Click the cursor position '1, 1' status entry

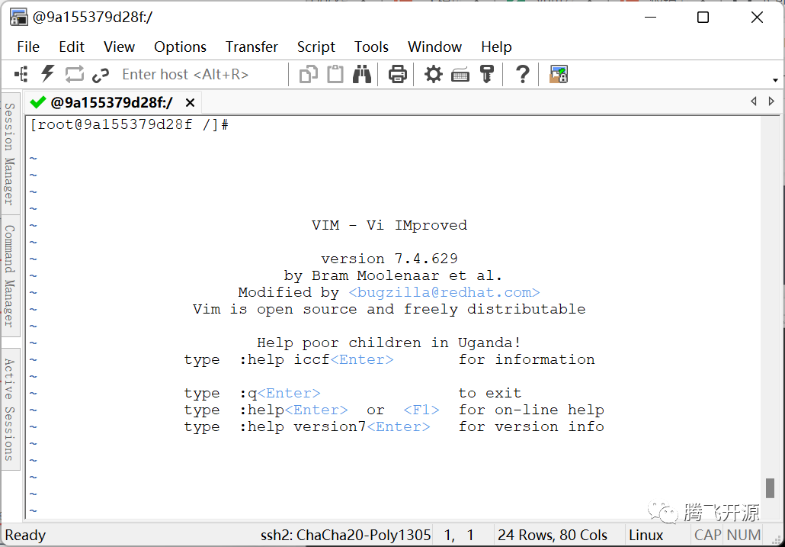click(x=459, y=536)
